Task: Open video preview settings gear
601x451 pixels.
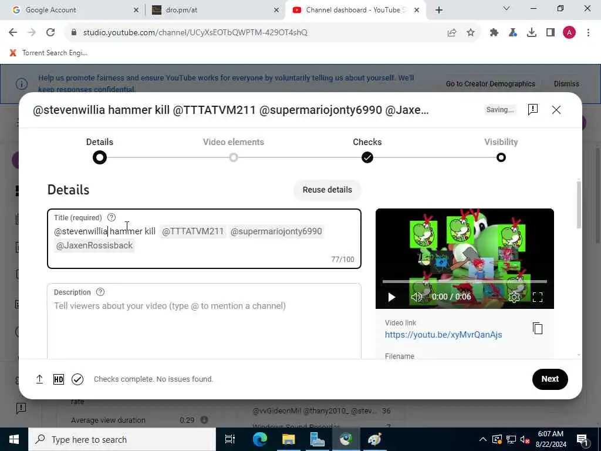Action: (x=514, y=297)
